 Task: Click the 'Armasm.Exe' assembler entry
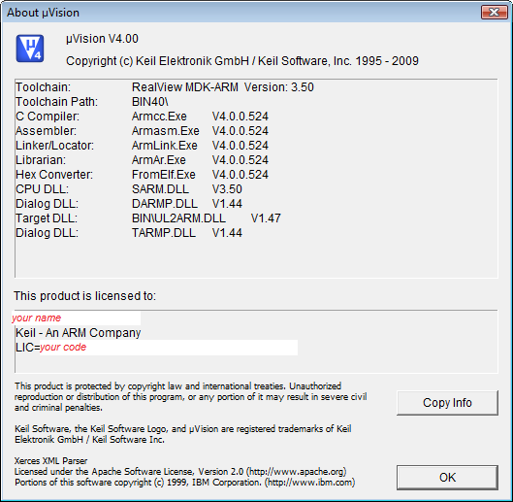coord(166,131)
